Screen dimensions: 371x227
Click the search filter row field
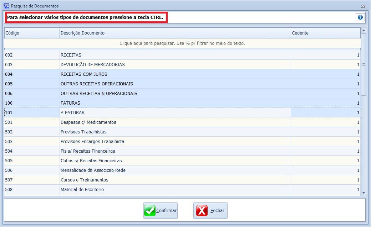182,43
